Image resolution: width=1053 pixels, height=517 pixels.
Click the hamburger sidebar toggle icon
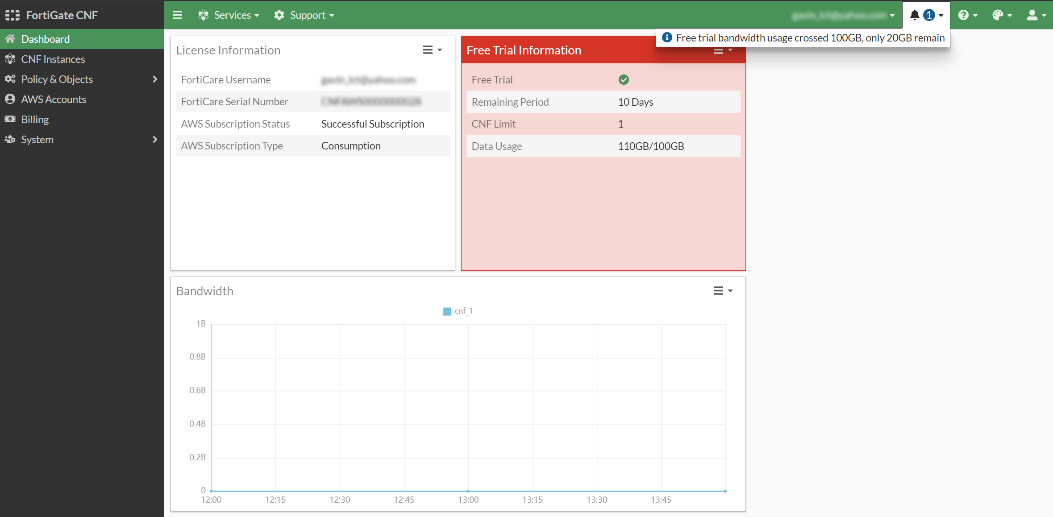click(177, 15)
